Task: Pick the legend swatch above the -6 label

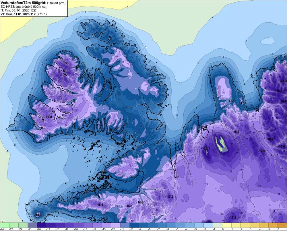Action: coord(171,225)
